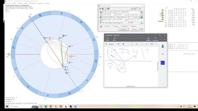Screen dimensions: 198x111
Task: Zoom out with the minus icon in Paint 3D
Action: (142, 44)
